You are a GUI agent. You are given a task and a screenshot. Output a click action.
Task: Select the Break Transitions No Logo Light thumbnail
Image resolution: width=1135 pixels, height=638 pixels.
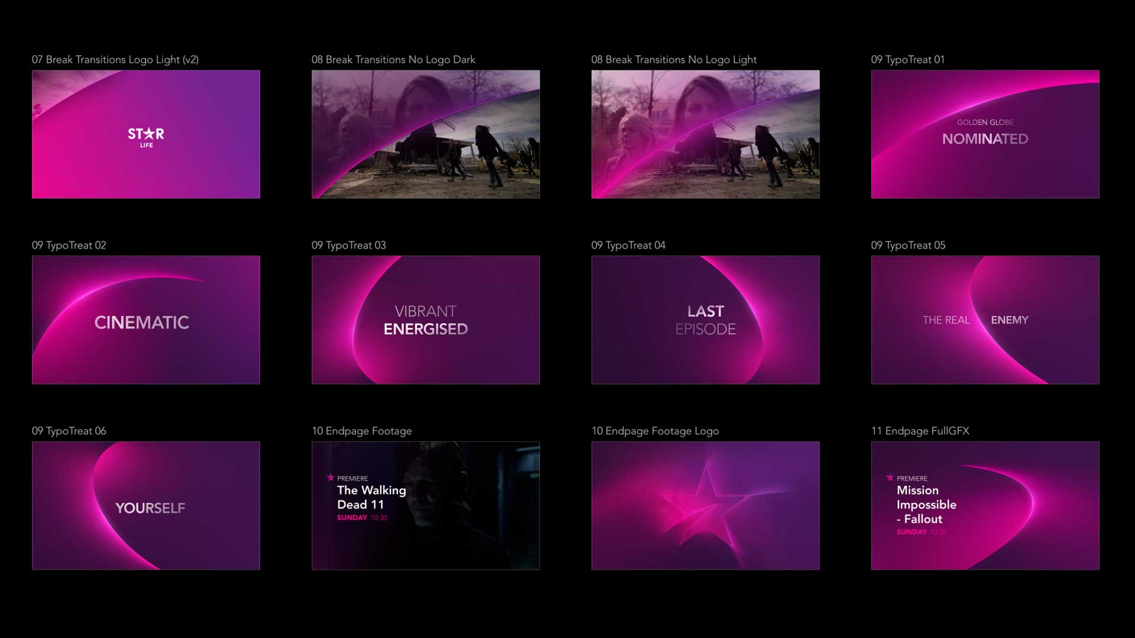(x=705, y=134)
